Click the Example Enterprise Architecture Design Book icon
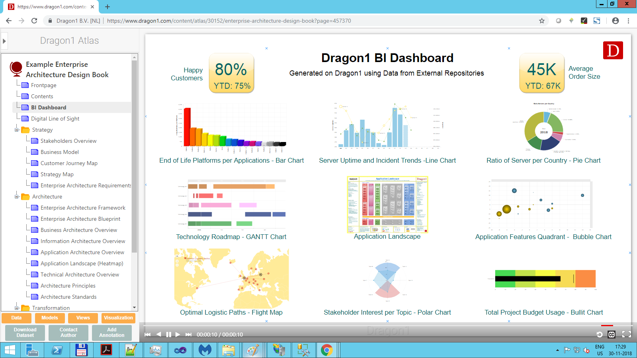This screenshot has width=637, height=358. 16,69
